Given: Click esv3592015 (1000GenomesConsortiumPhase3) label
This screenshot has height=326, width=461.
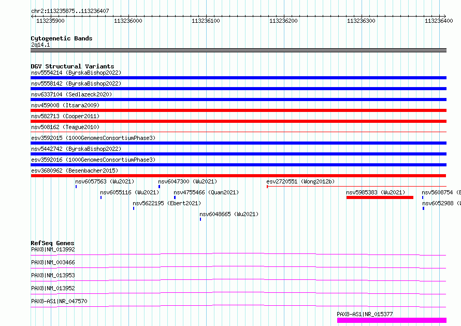Looking at the screenshot, I should click(93, 138).
